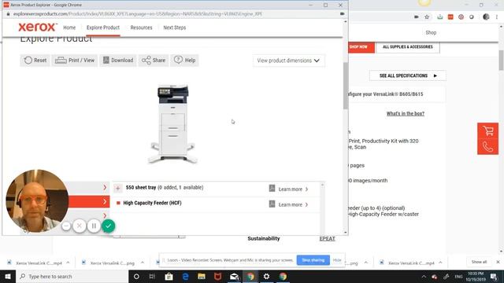Click Stop sharing in Loom banner
This screenshot has height=283, width=504.
313,260
